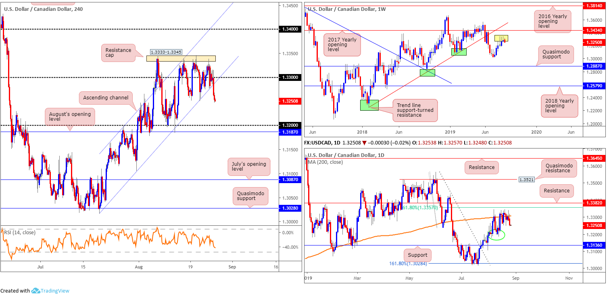Click the '161.80%(1.30284)' Fibonacci label

pyautogui.click(x=408, y=264)
